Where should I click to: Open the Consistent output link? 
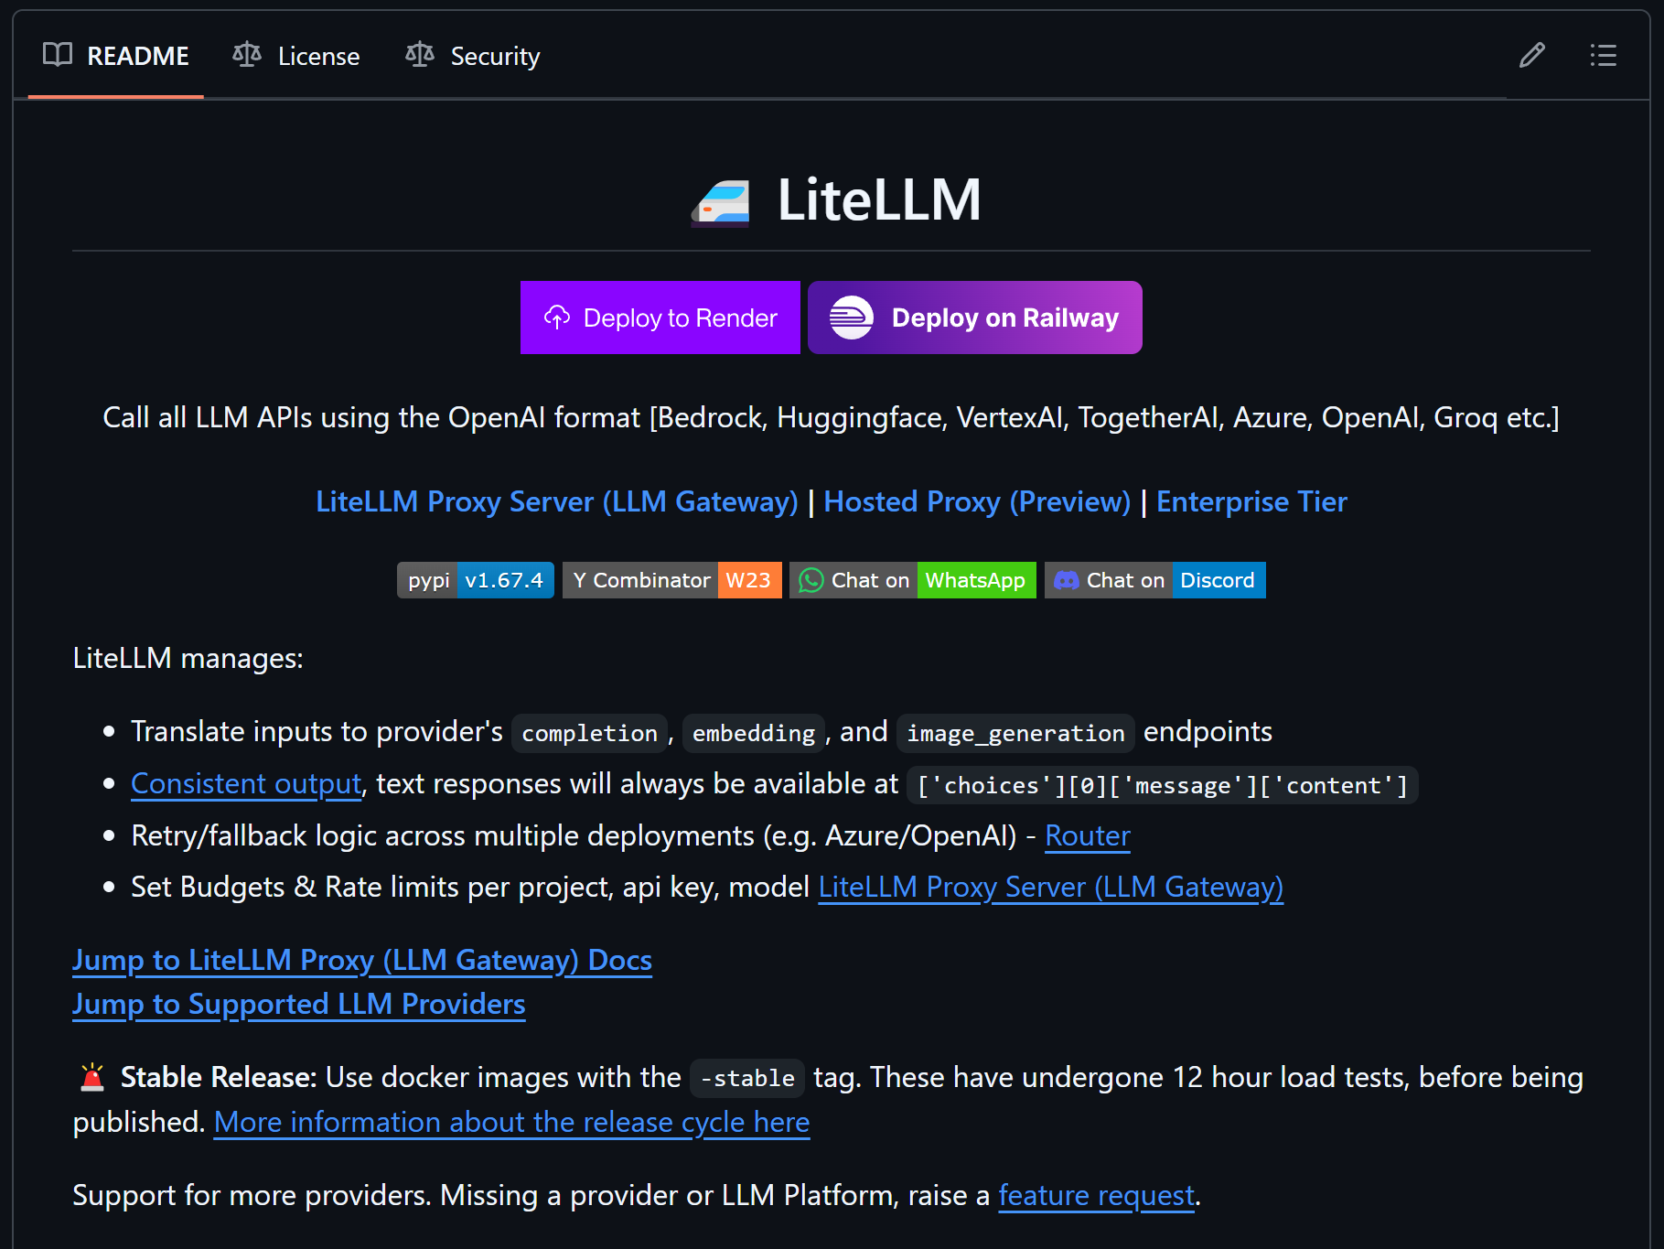pyautogui.click(x=246, y=784)
